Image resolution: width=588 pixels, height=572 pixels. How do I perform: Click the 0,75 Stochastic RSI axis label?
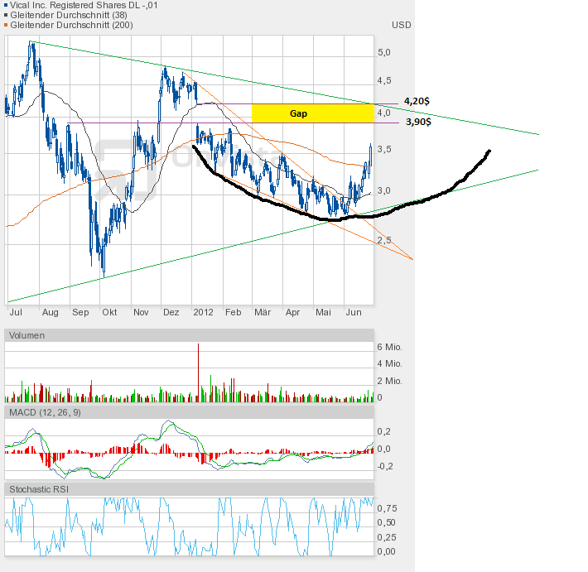pyautogui.click(x=387, y=508)
